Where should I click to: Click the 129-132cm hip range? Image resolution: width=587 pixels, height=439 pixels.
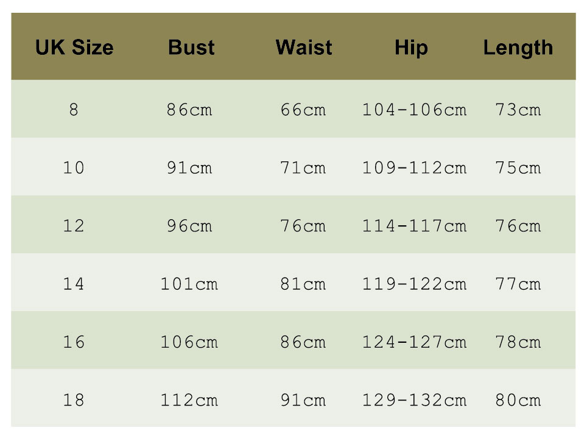(414, 400)
